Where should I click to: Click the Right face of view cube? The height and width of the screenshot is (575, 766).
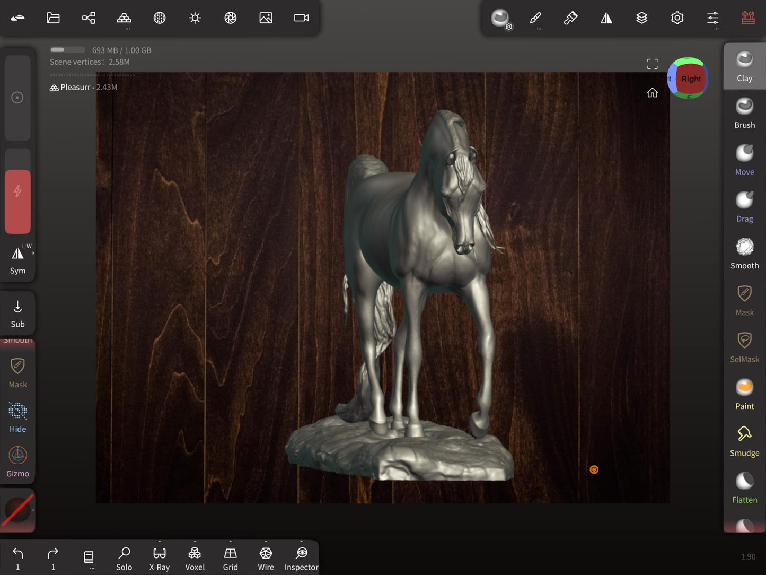[x=691, y=79]
